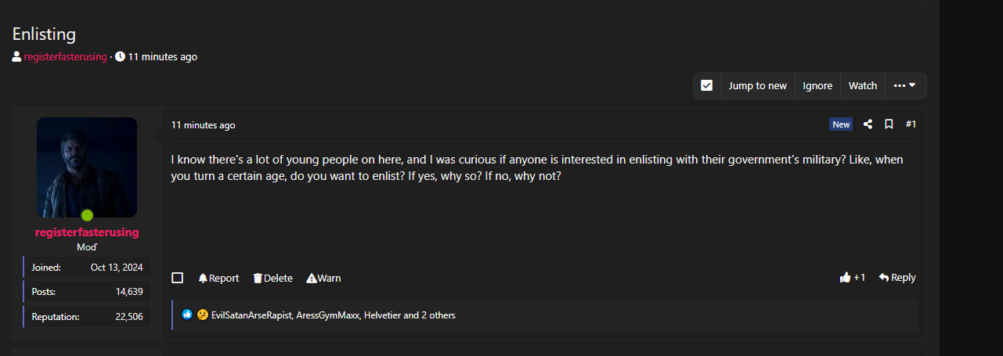Viewport: 1003px width, 356px height.
Task: Check the post selection checkbox
Action: point(178,278)
